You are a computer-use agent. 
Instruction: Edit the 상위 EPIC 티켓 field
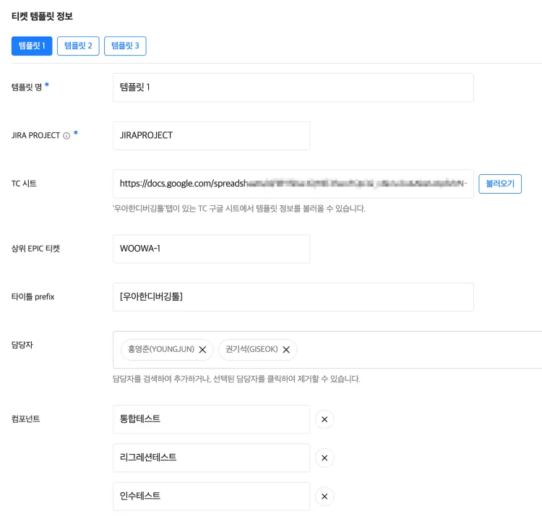(211, 249)
